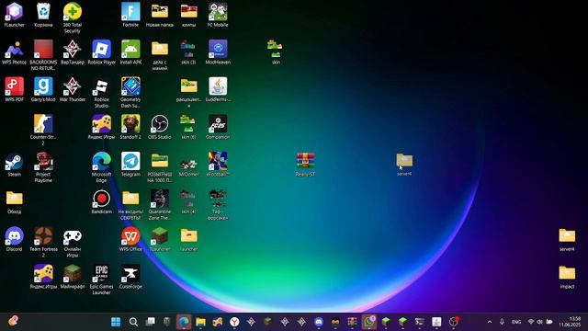588x331 pixels.
Task: Open the Windows Start menu
Action: point(116,322)
